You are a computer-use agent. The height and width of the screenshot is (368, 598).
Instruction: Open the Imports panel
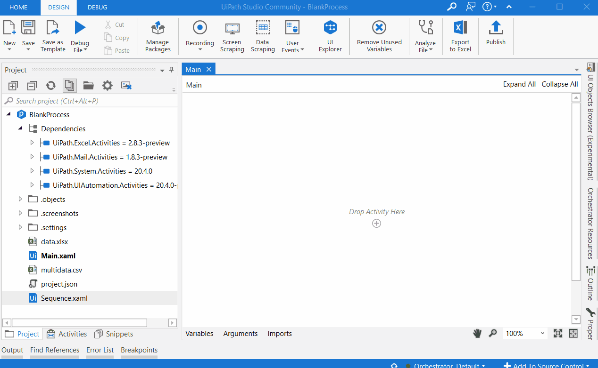[280, 333]
